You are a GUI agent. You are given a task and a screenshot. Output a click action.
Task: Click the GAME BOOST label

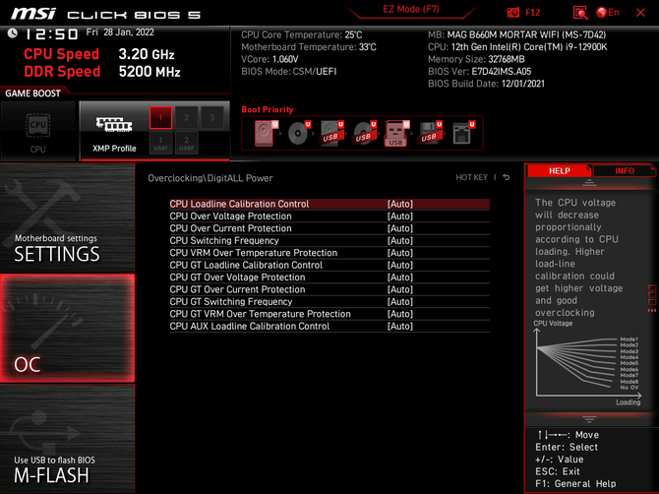32,93
